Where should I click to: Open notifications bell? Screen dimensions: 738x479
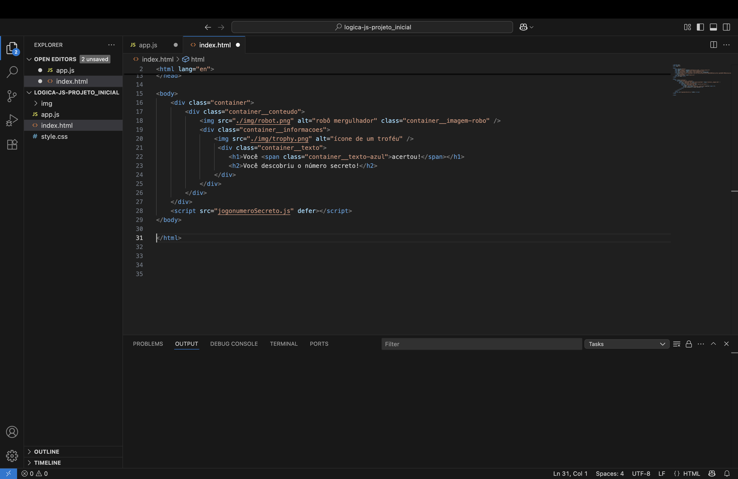[x=727, y=473]
